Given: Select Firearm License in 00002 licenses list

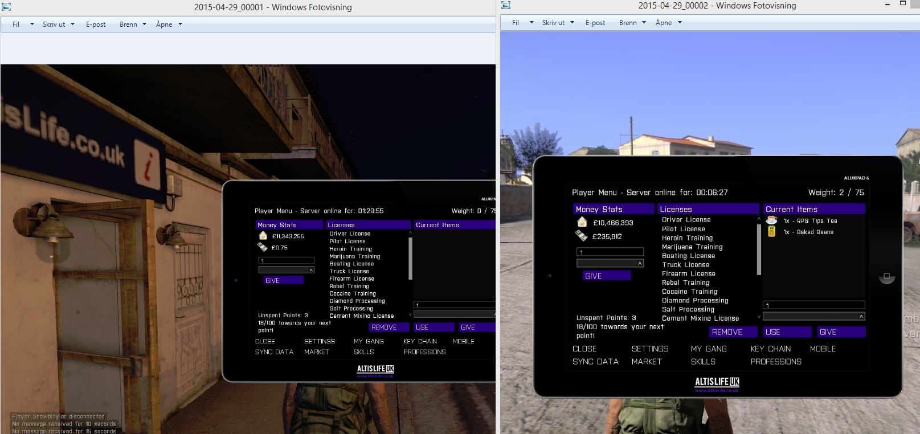Looking at the screenshot, I should 688,273.
